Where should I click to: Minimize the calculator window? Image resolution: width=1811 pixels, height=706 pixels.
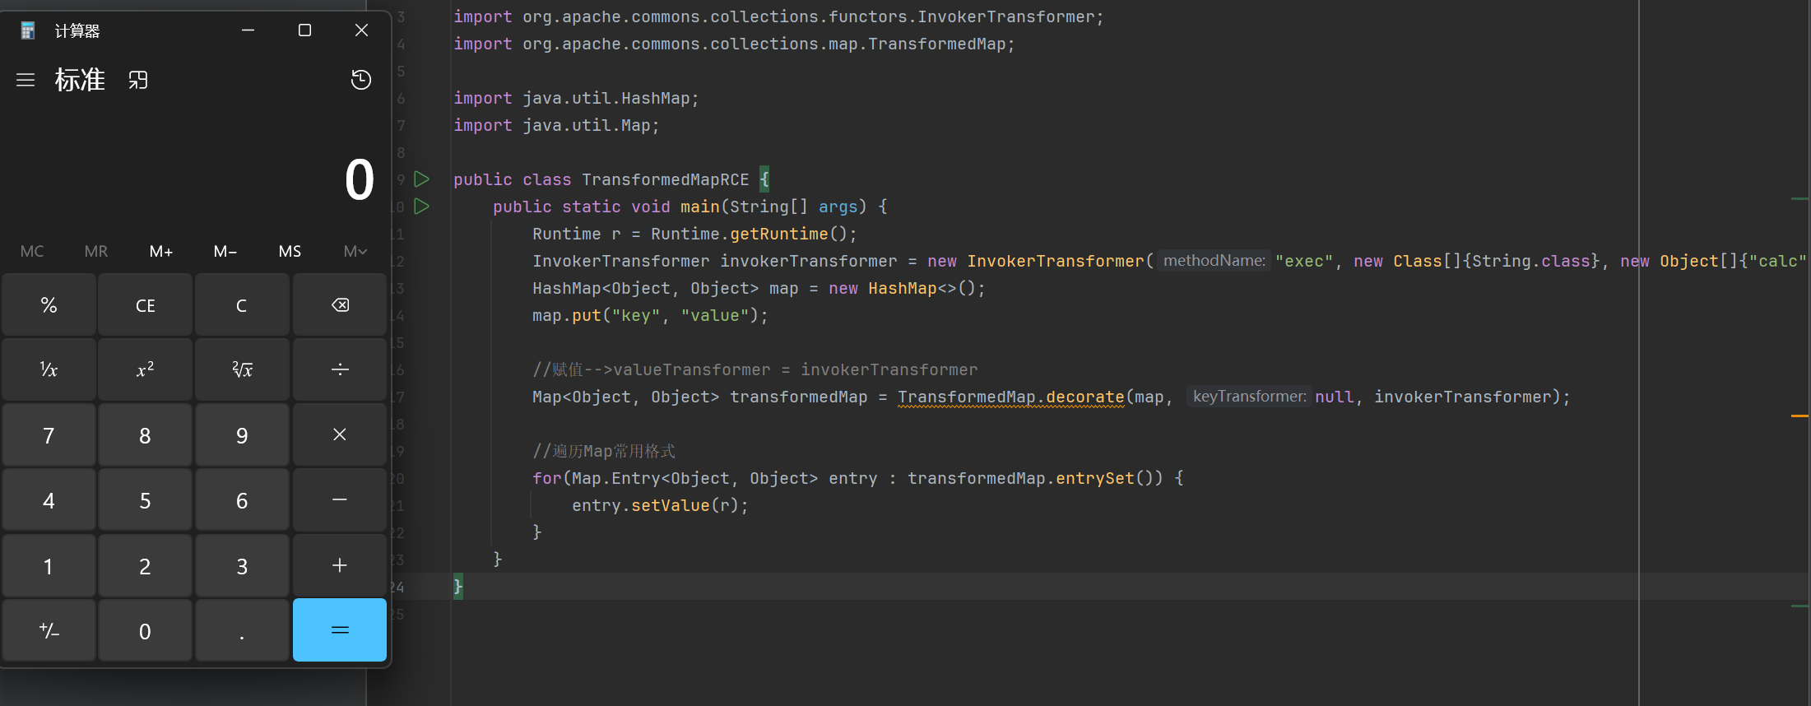coord(248,30)
